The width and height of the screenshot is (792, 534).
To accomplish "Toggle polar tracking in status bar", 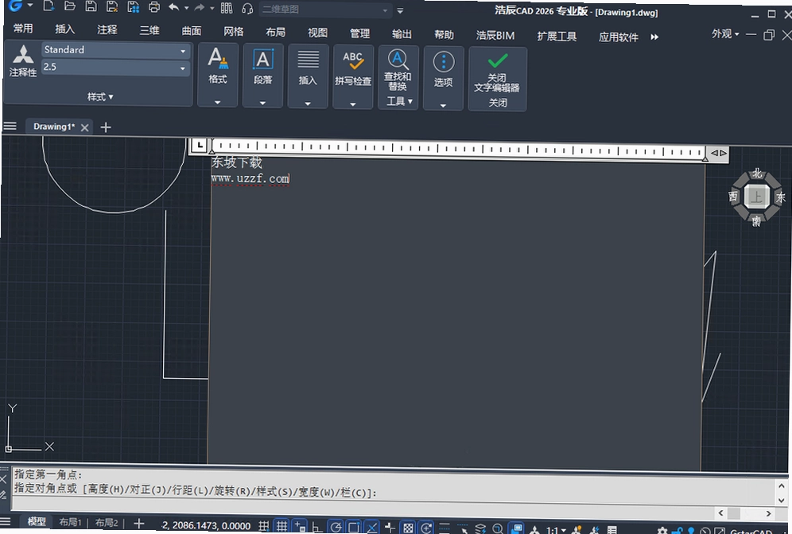I will [336, 528].
